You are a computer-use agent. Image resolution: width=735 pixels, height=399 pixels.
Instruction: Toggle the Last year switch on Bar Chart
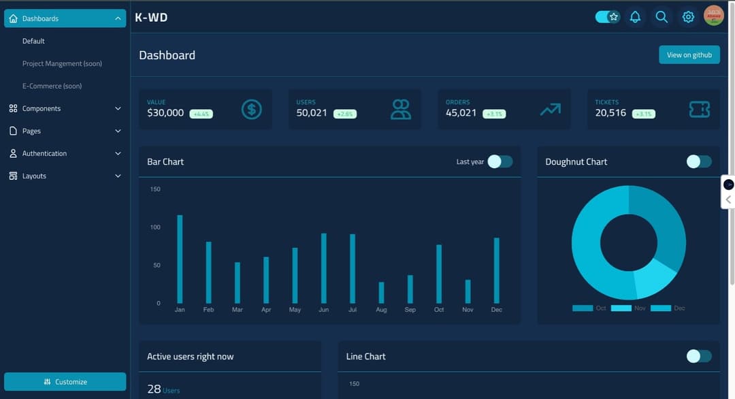(x=500, y=161)
